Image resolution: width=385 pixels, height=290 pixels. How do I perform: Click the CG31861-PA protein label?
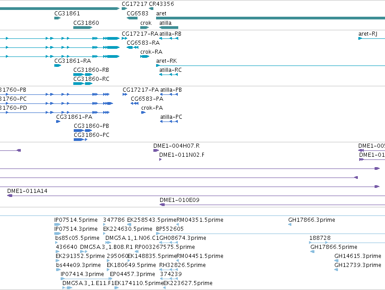pos(74,117)
